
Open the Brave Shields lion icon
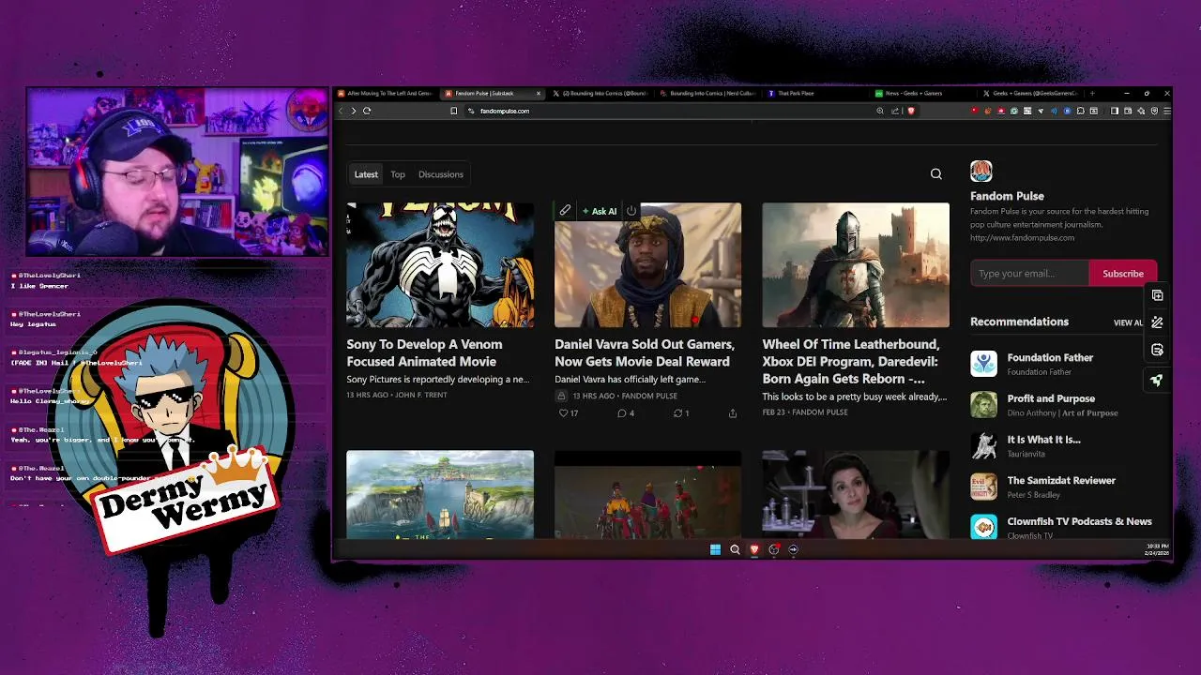coord(910,111)
